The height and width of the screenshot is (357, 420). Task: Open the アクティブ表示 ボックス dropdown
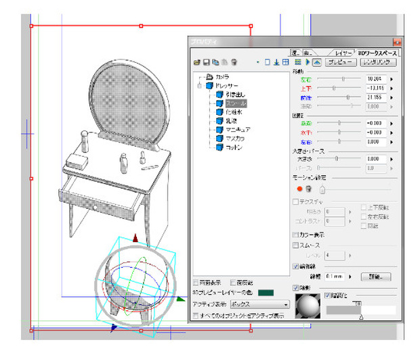tap(259, 304)
